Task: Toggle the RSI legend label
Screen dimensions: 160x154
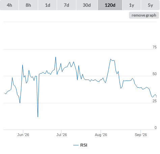Action: tap(84, 145)
